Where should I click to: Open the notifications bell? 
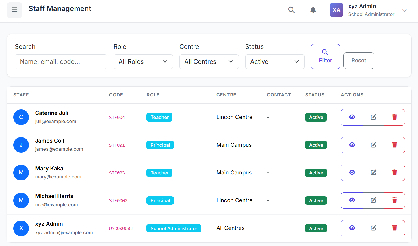tap(313, 10)
